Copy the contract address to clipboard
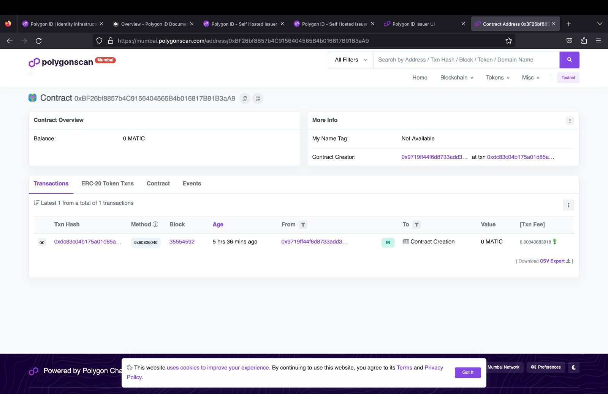 (245, 99)
